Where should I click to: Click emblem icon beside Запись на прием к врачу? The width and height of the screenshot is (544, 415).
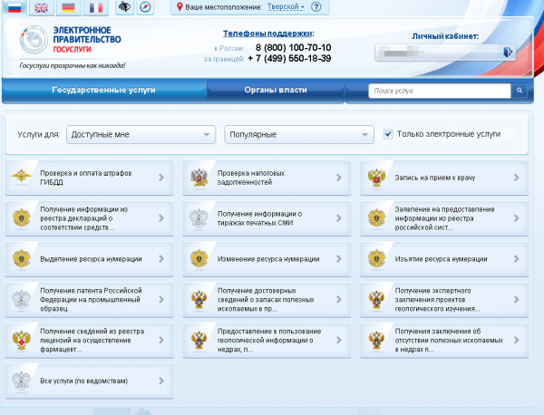[376, 178]
